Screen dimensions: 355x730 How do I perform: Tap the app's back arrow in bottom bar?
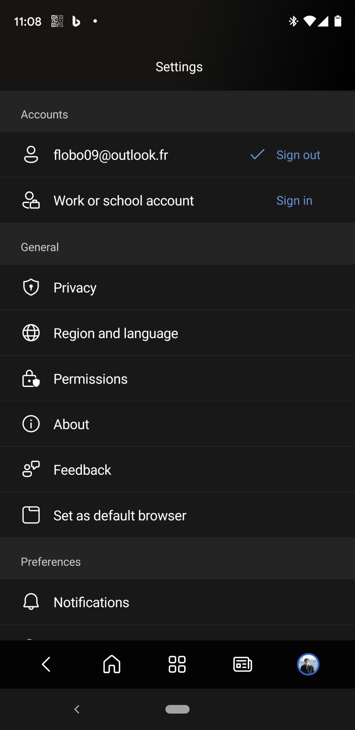46,664
